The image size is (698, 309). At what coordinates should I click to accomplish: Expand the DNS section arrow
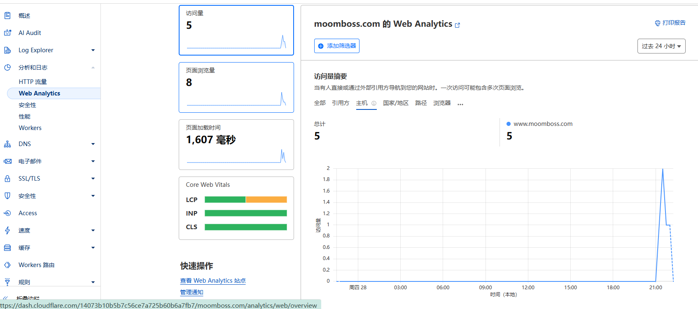click(93, 144)
